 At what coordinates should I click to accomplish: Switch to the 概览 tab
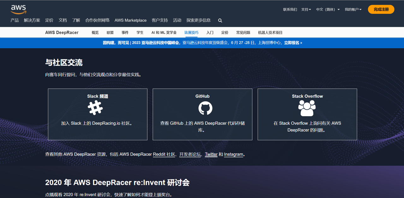(95, 32)
